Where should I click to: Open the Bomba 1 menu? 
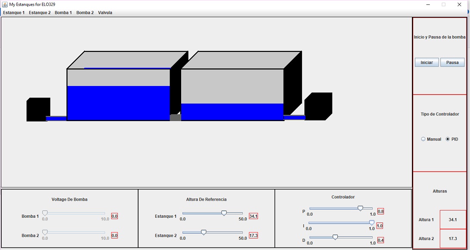coord(63,13)
